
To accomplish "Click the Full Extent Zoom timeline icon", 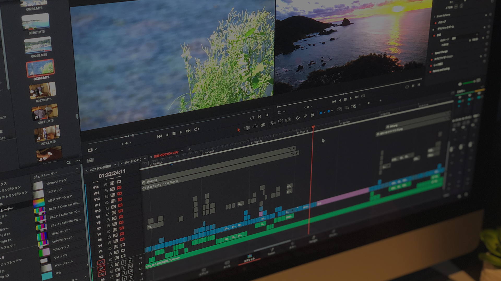I will (339, 109).
